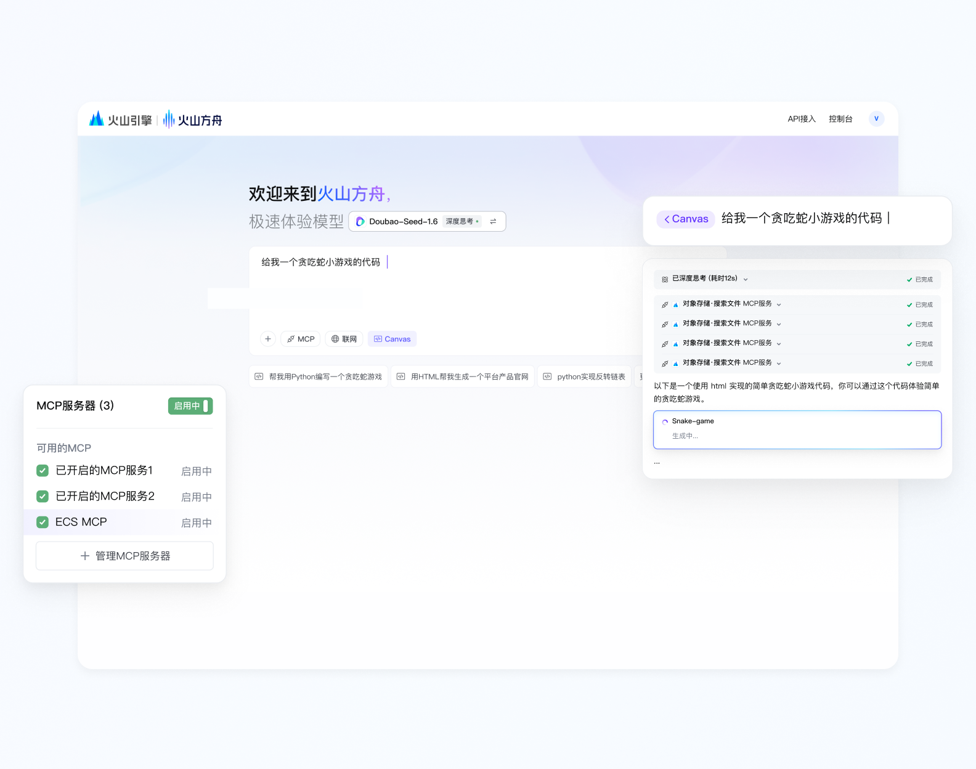The image size is (976, 769).
Task: Click the 管理MCP服务器 button
Action: click(124, 556)
